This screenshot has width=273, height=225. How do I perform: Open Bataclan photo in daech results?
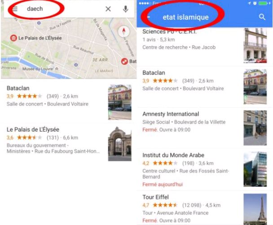[x=120, y=102]
